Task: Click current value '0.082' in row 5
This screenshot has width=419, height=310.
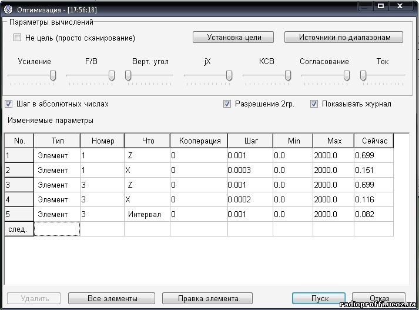Action: [x=374, y=214]
